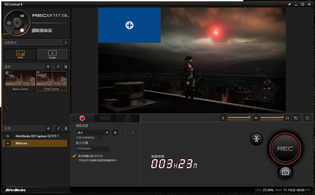Click the capture mode info icon
The image size is (315, 195).
tap(66, 43)
